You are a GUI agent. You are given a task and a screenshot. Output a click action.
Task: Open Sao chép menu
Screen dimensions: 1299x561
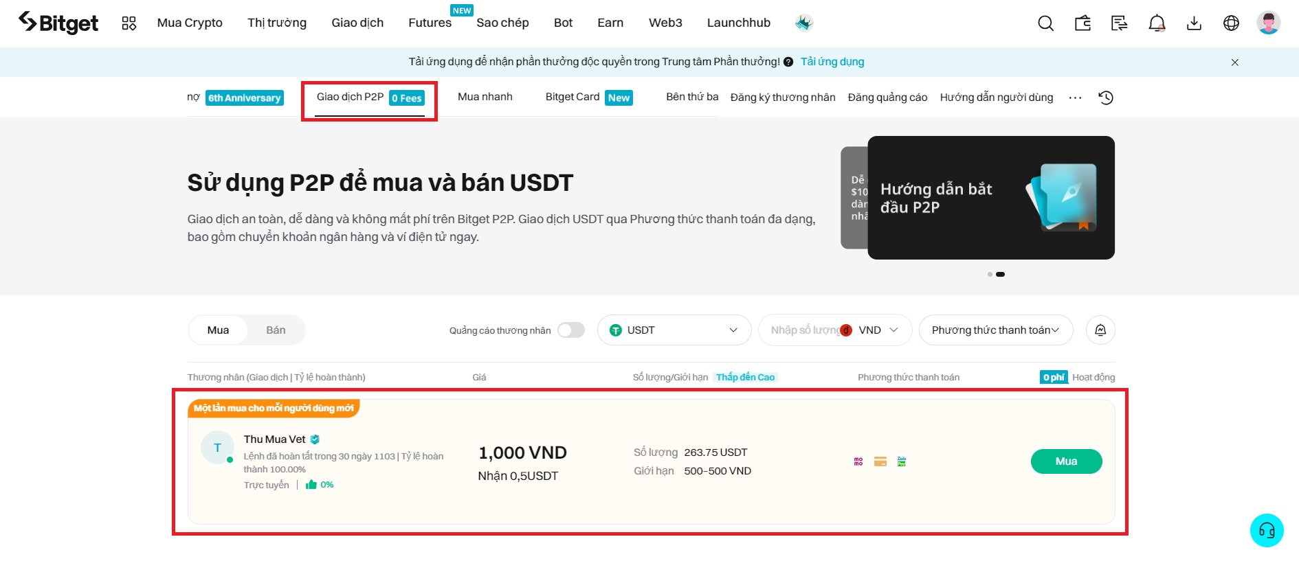click(x=502, y=23)
